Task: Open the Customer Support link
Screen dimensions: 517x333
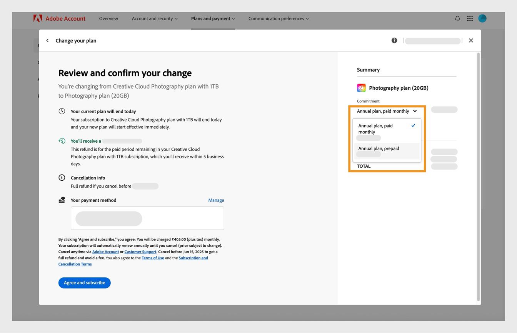Action: coord(140,252)
